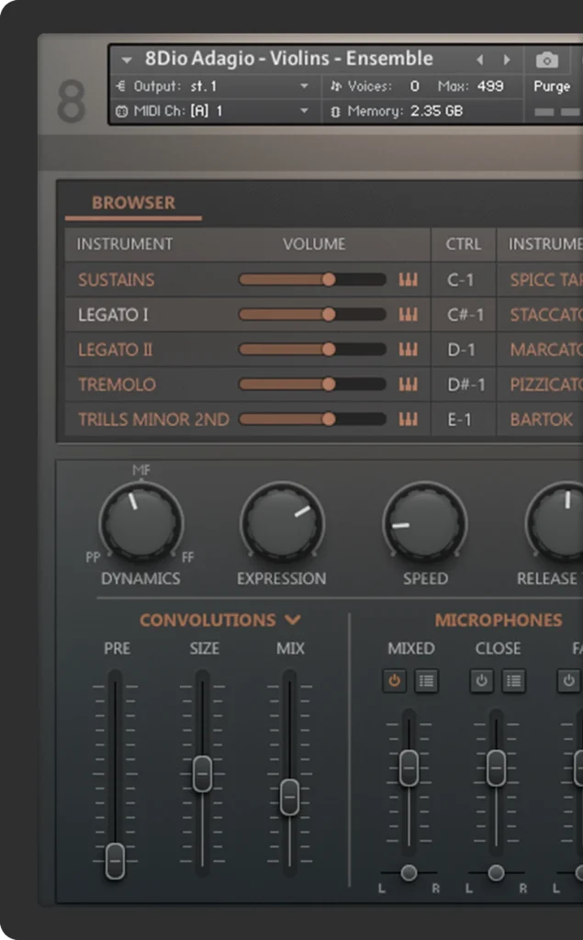This screenshot has width=583, height=940.
Task: Select the SUSTAINS articulation
Action: [x=117, y=279]
